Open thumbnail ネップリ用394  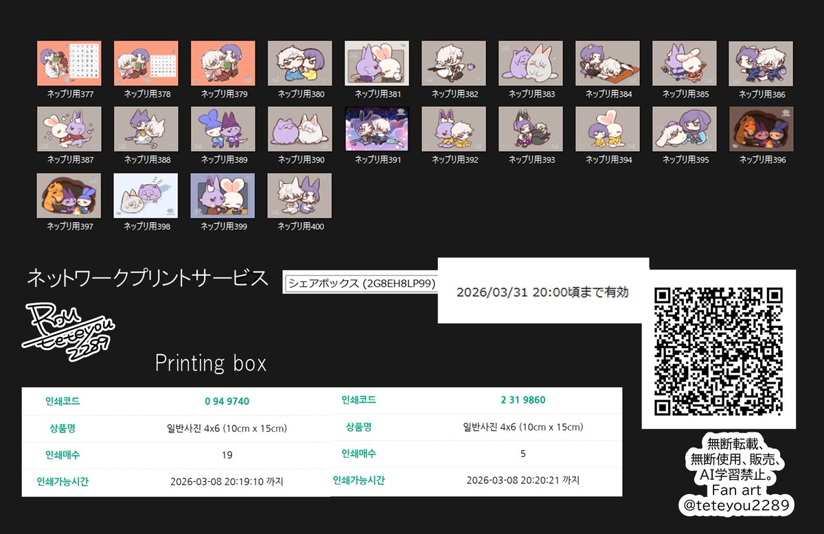(608, 129)
